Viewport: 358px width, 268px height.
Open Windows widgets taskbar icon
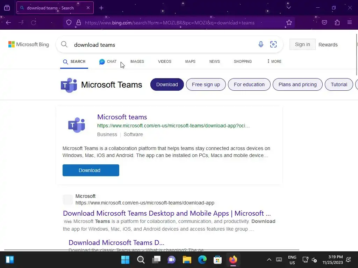[x=10, y=260]
